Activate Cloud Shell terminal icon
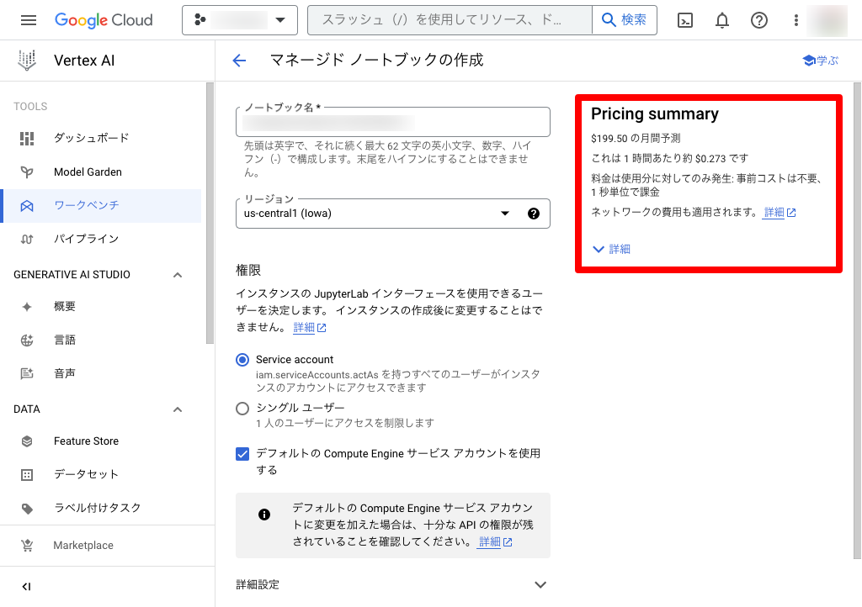862x607 pixels. 685,20
